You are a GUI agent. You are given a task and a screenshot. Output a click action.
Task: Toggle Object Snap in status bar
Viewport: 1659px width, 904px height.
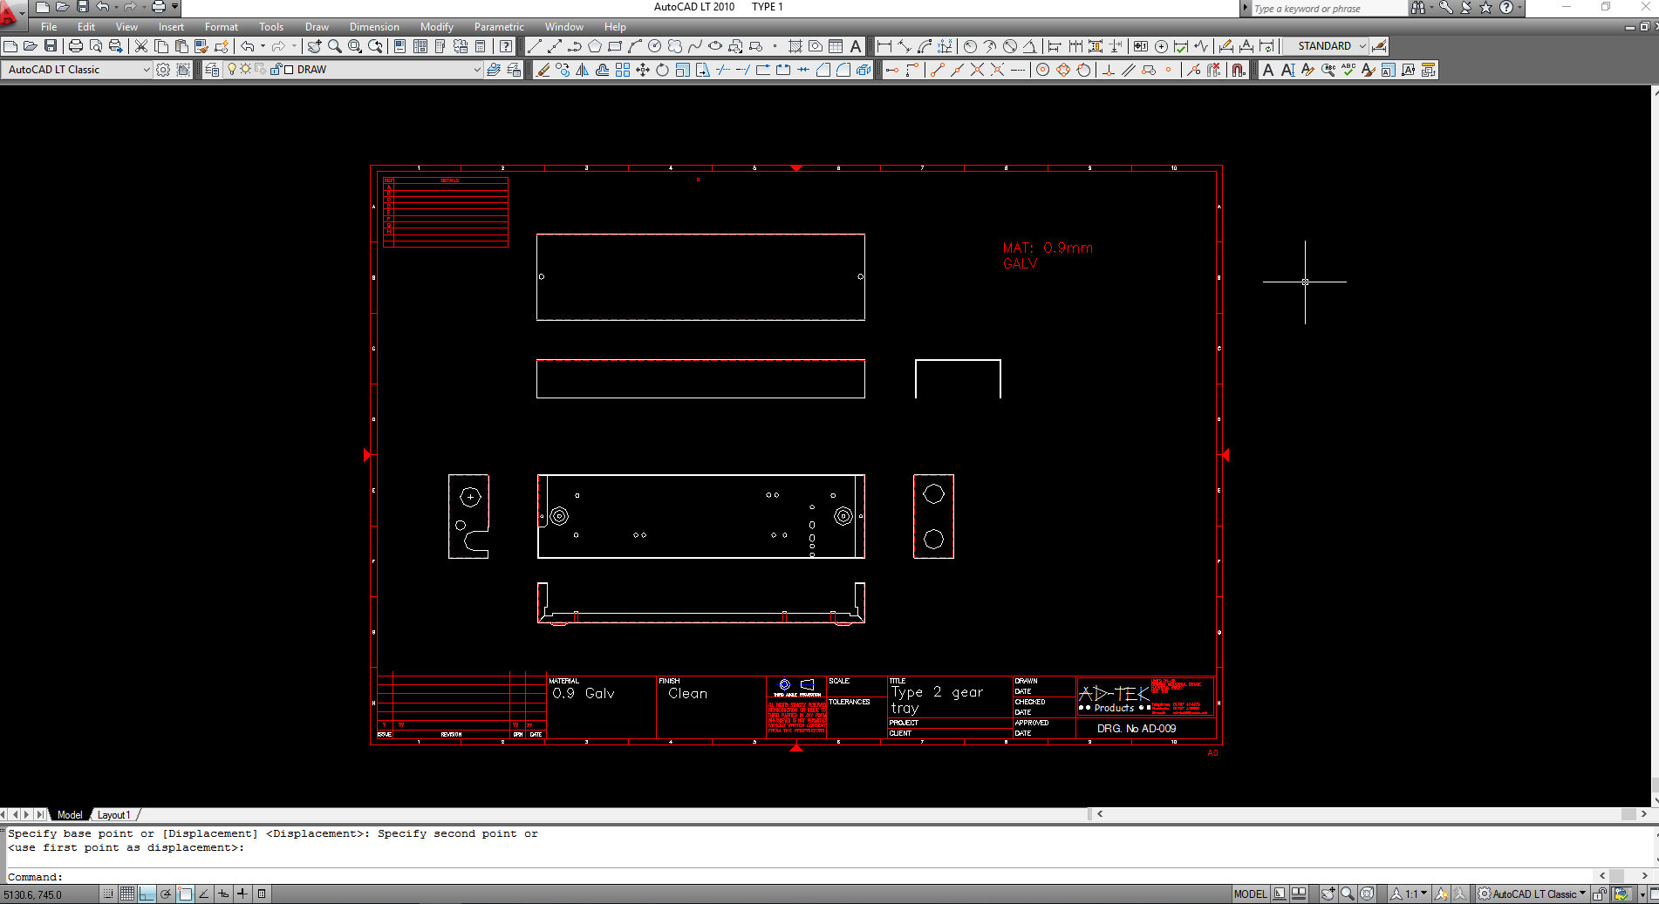click(x=185, y=894)
